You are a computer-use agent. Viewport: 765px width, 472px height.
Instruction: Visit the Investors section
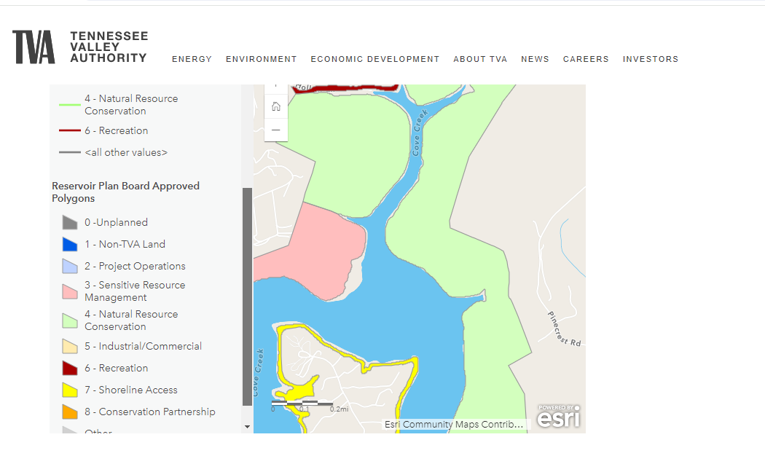650,59
